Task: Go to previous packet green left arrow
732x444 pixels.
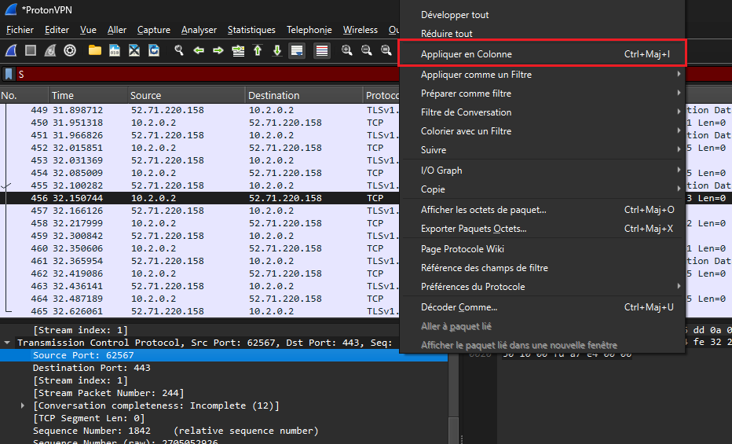Action: (x=199, y=50)
